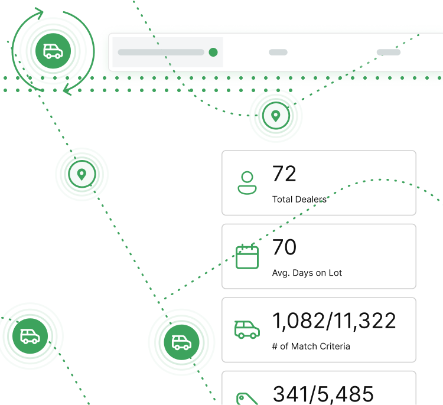Screen dimensions: 443x405
Task: Click the car marker left of Match Criteria card
Action: click(x=181, y=341)
